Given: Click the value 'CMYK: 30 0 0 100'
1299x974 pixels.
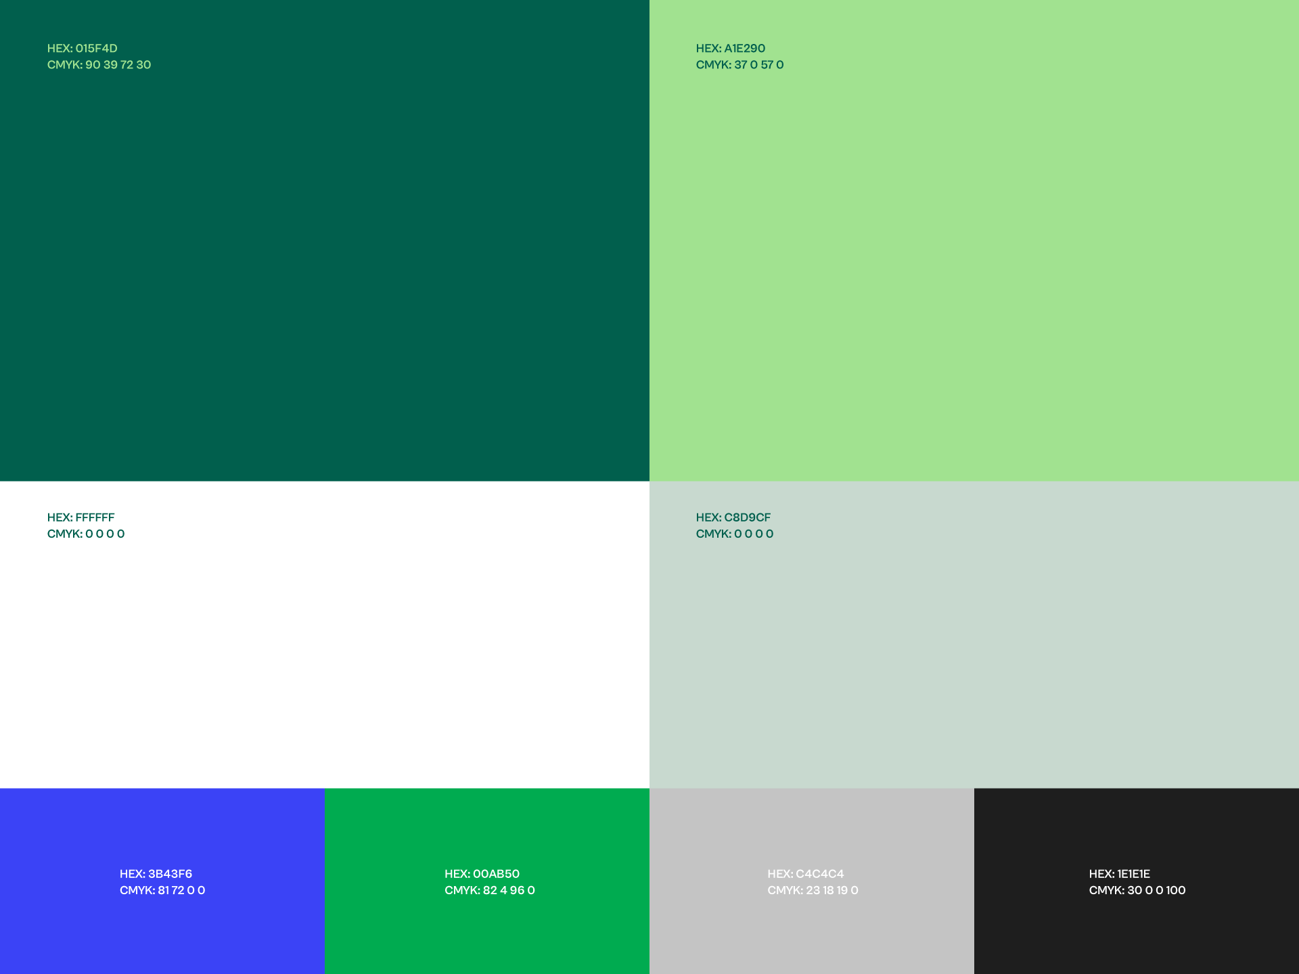Looking at the screenshot, I should 1137,890.
